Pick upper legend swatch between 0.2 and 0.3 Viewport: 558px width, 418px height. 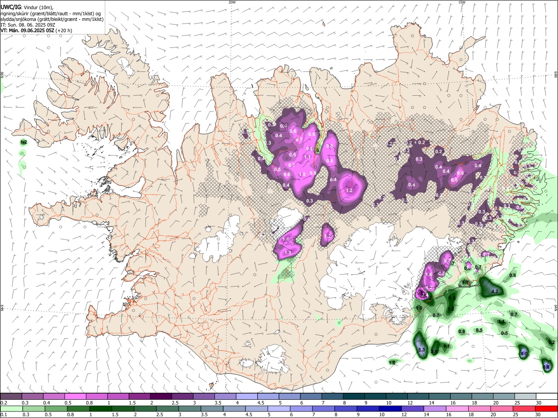[x=11, y=397]
